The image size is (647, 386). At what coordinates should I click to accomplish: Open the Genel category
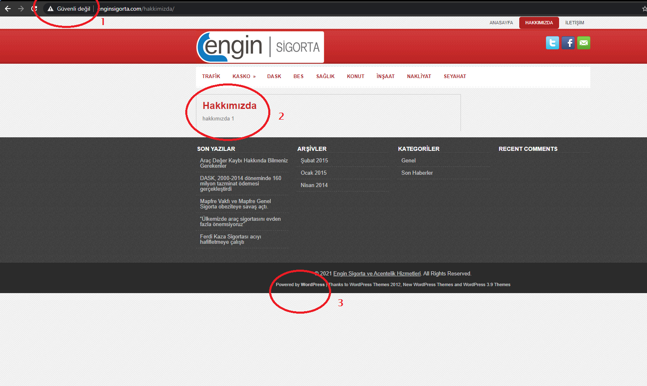[x=408, y=161]
